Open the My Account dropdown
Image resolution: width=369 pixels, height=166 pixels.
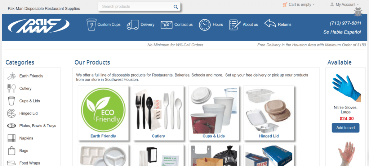pyautogui.click(x=344, y=4)
